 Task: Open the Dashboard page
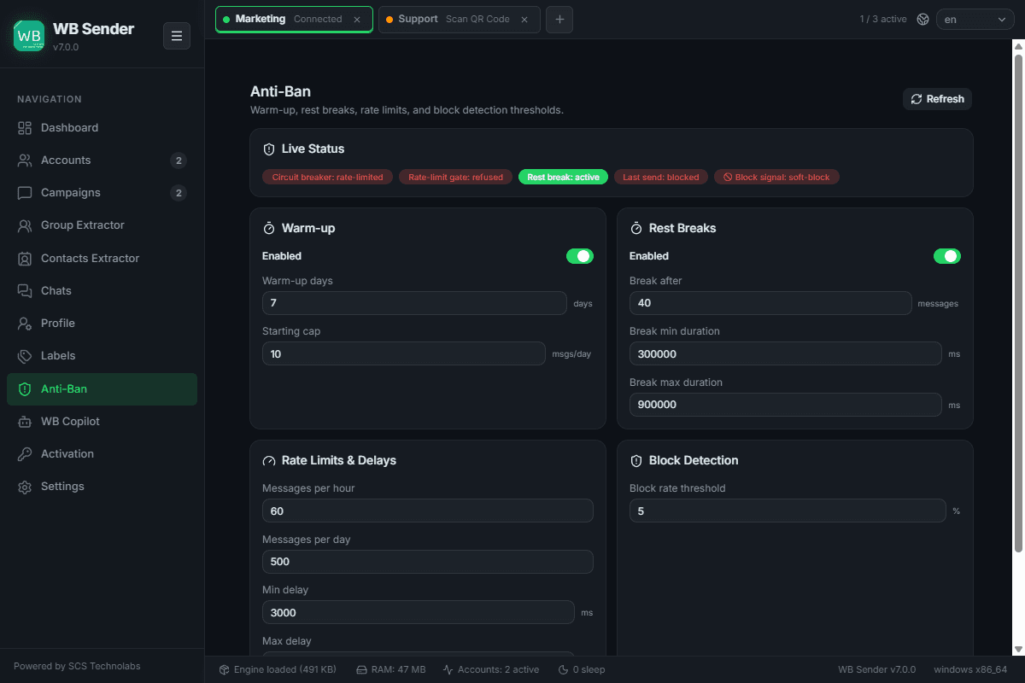click(x=102, y=128)
